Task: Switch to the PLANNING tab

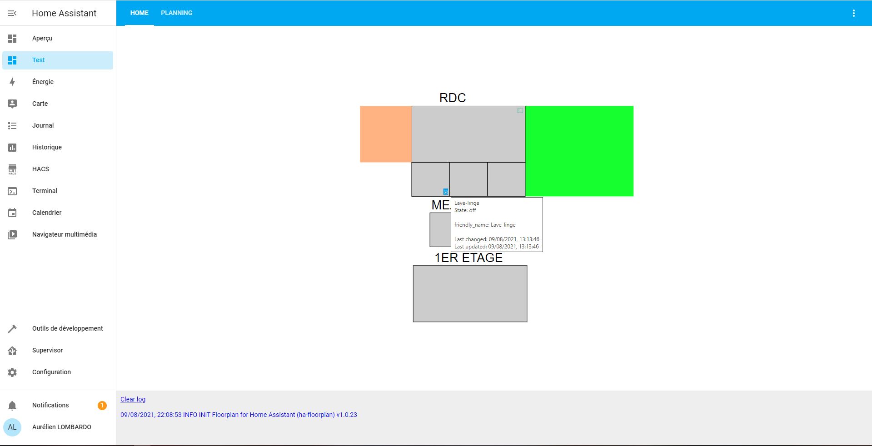Action: [176, 13]
